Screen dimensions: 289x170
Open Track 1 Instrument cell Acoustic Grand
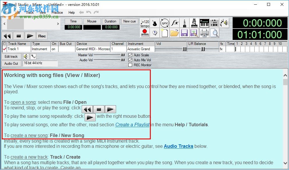(141, 49)
